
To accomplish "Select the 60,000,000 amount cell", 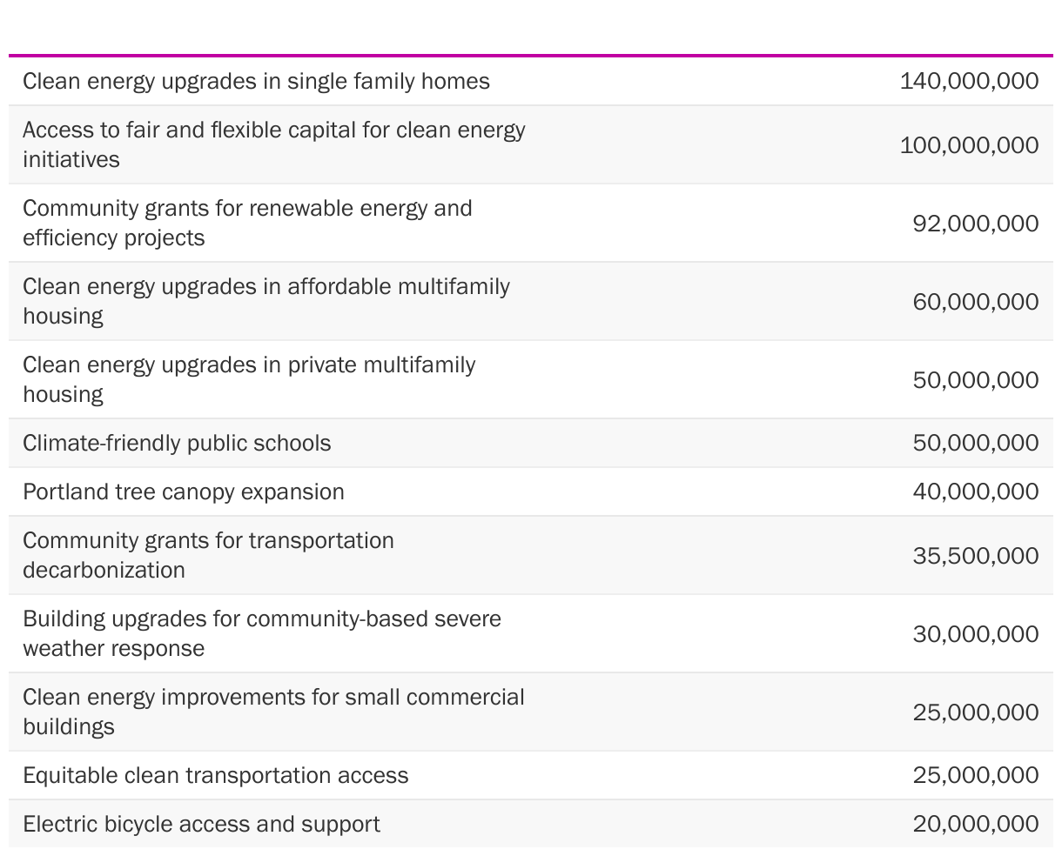I will tap(975, 302).
